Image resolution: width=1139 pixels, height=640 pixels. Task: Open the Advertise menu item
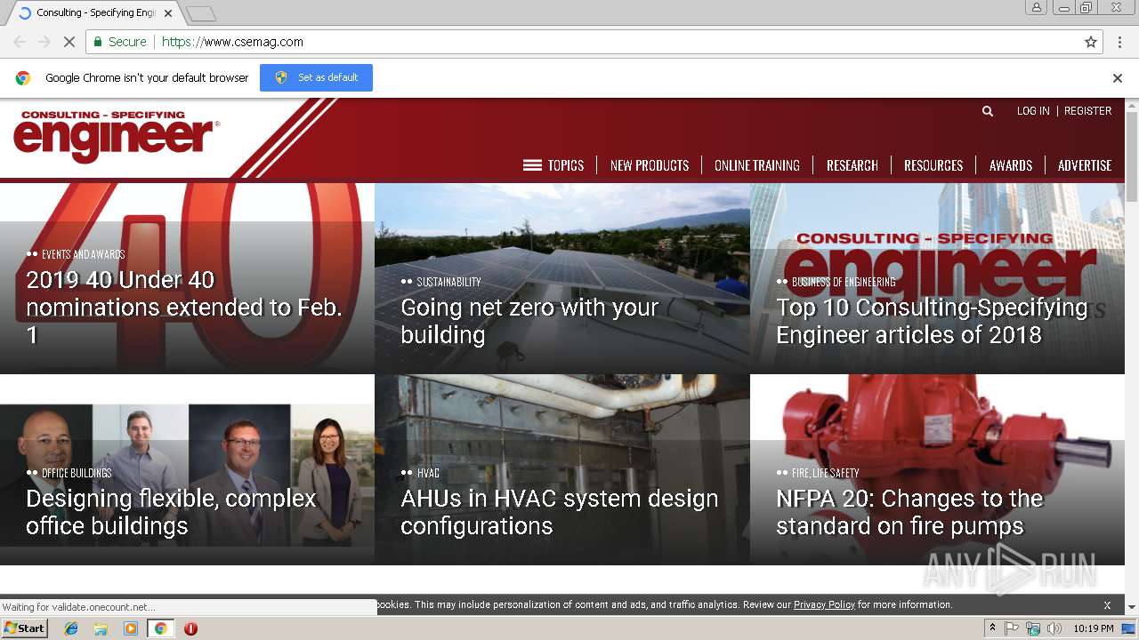pyautogui.click(x=1085, y=165)
